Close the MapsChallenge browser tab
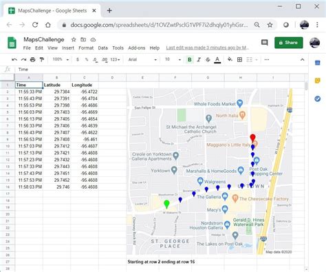 94,10
